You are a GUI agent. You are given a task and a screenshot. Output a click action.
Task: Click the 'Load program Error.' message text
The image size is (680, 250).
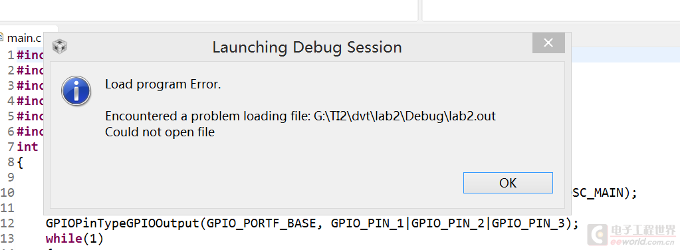click(163, 84)
